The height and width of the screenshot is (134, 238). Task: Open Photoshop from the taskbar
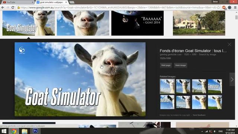35,131
